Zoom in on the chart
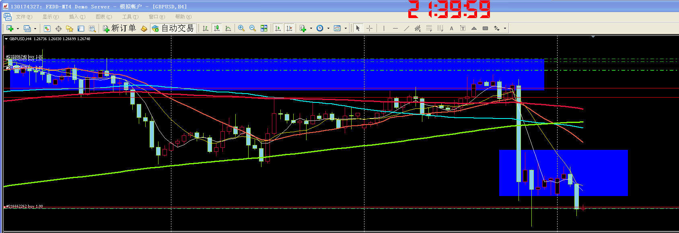Image resolution: width=679 pixels, height=233 pixels. coord(241,28)
